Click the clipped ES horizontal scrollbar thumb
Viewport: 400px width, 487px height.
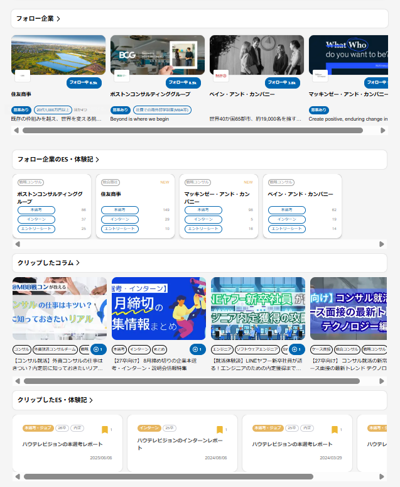click(168, 476)
